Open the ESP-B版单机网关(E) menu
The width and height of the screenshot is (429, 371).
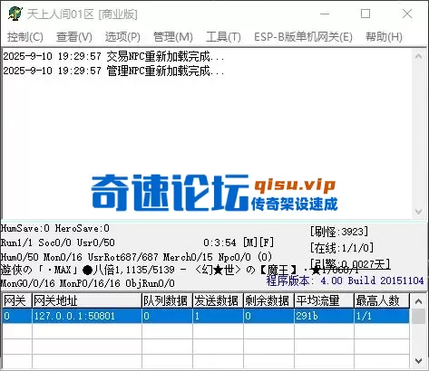[303, 37]
